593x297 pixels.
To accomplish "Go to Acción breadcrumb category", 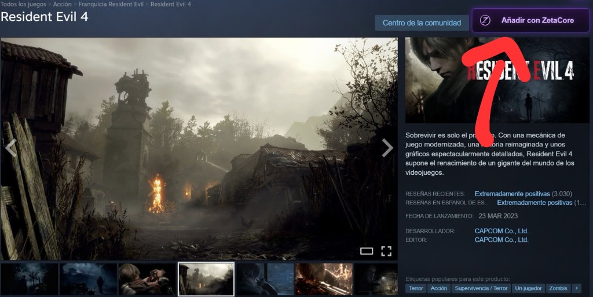I will [63, 4].
